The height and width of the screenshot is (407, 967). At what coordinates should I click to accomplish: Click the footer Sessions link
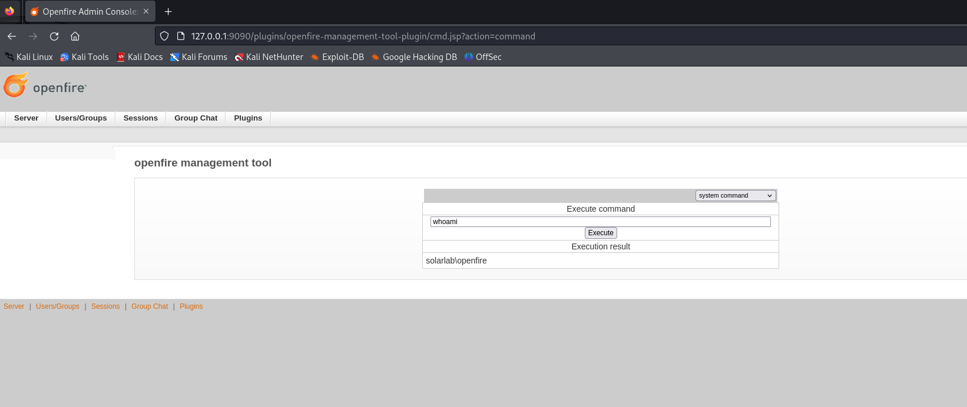coord(105,306)
